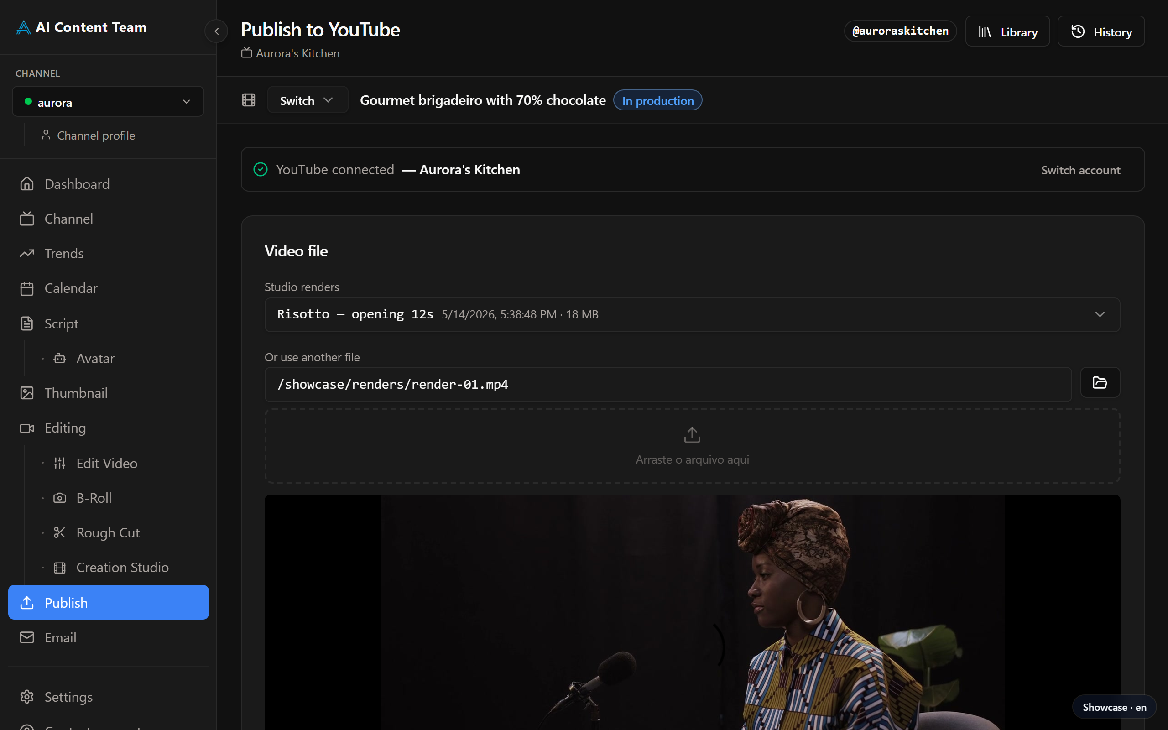
Task: Click the @auroraskitchen handle badge
Action: [x=900, y=31]
